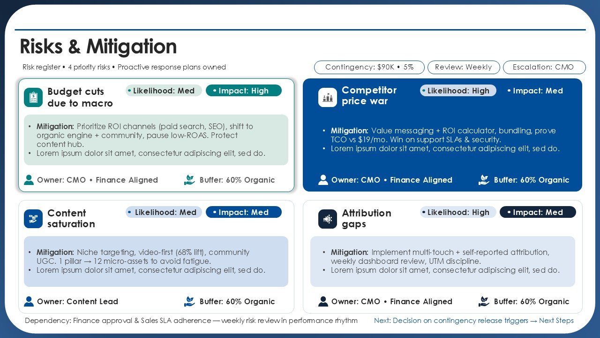Click the clipboard icon beside Budget cuts
The width and height of the screenshot is (600, 338).
[33, 97]
